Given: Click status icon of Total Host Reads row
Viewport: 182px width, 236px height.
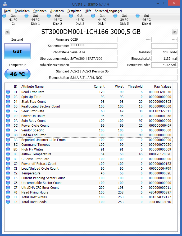Looking at the screenshot, I should tap(8, 202).
